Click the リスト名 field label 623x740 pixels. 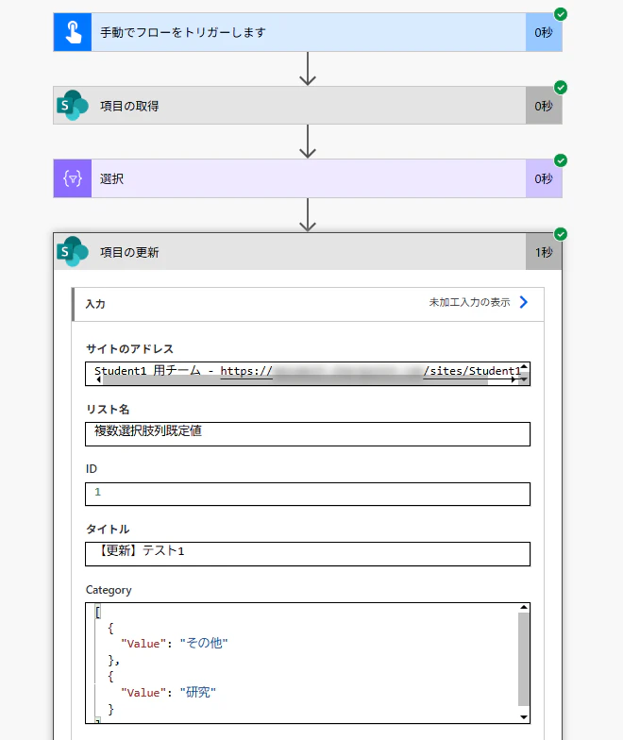(x=108, y=410)
